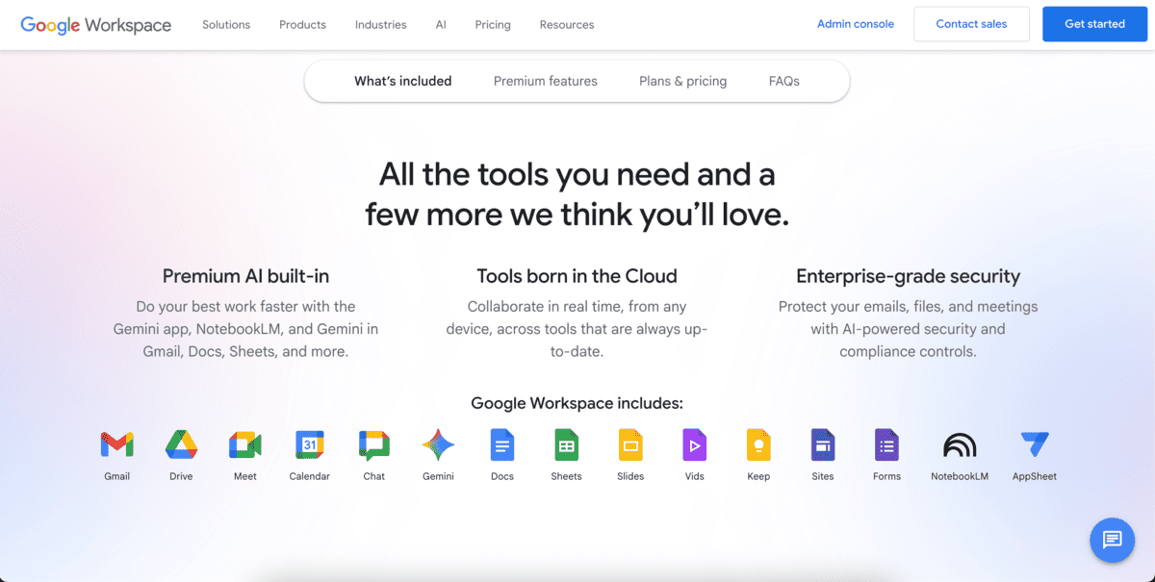This screenshot has width=1155, height=582.
Task: Open the Admin console link
Action: tap(855, 24)
